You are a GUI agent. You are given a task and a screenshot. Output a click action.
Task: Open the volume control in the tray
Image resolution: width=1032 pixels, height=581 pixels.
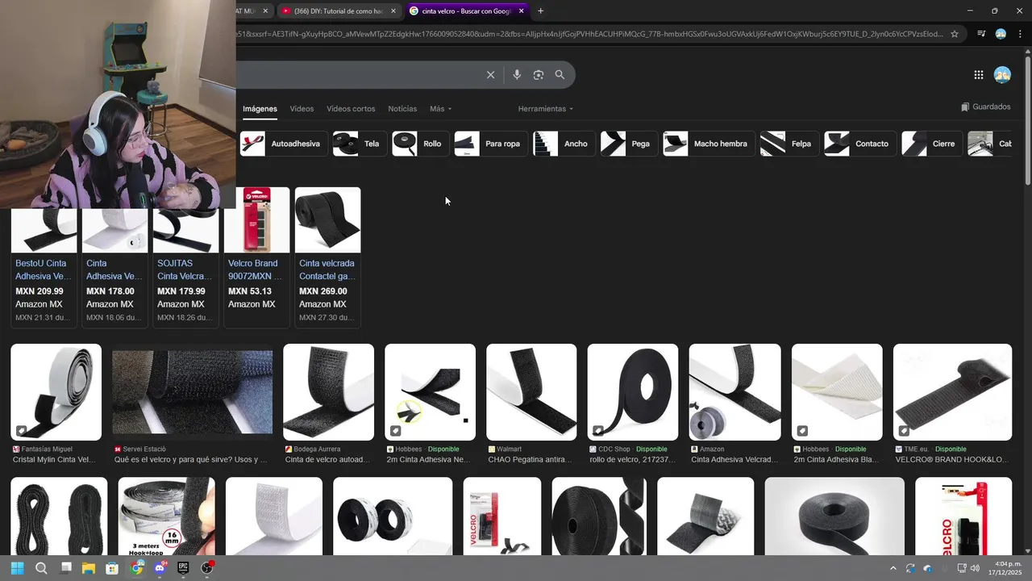point(975,568)
